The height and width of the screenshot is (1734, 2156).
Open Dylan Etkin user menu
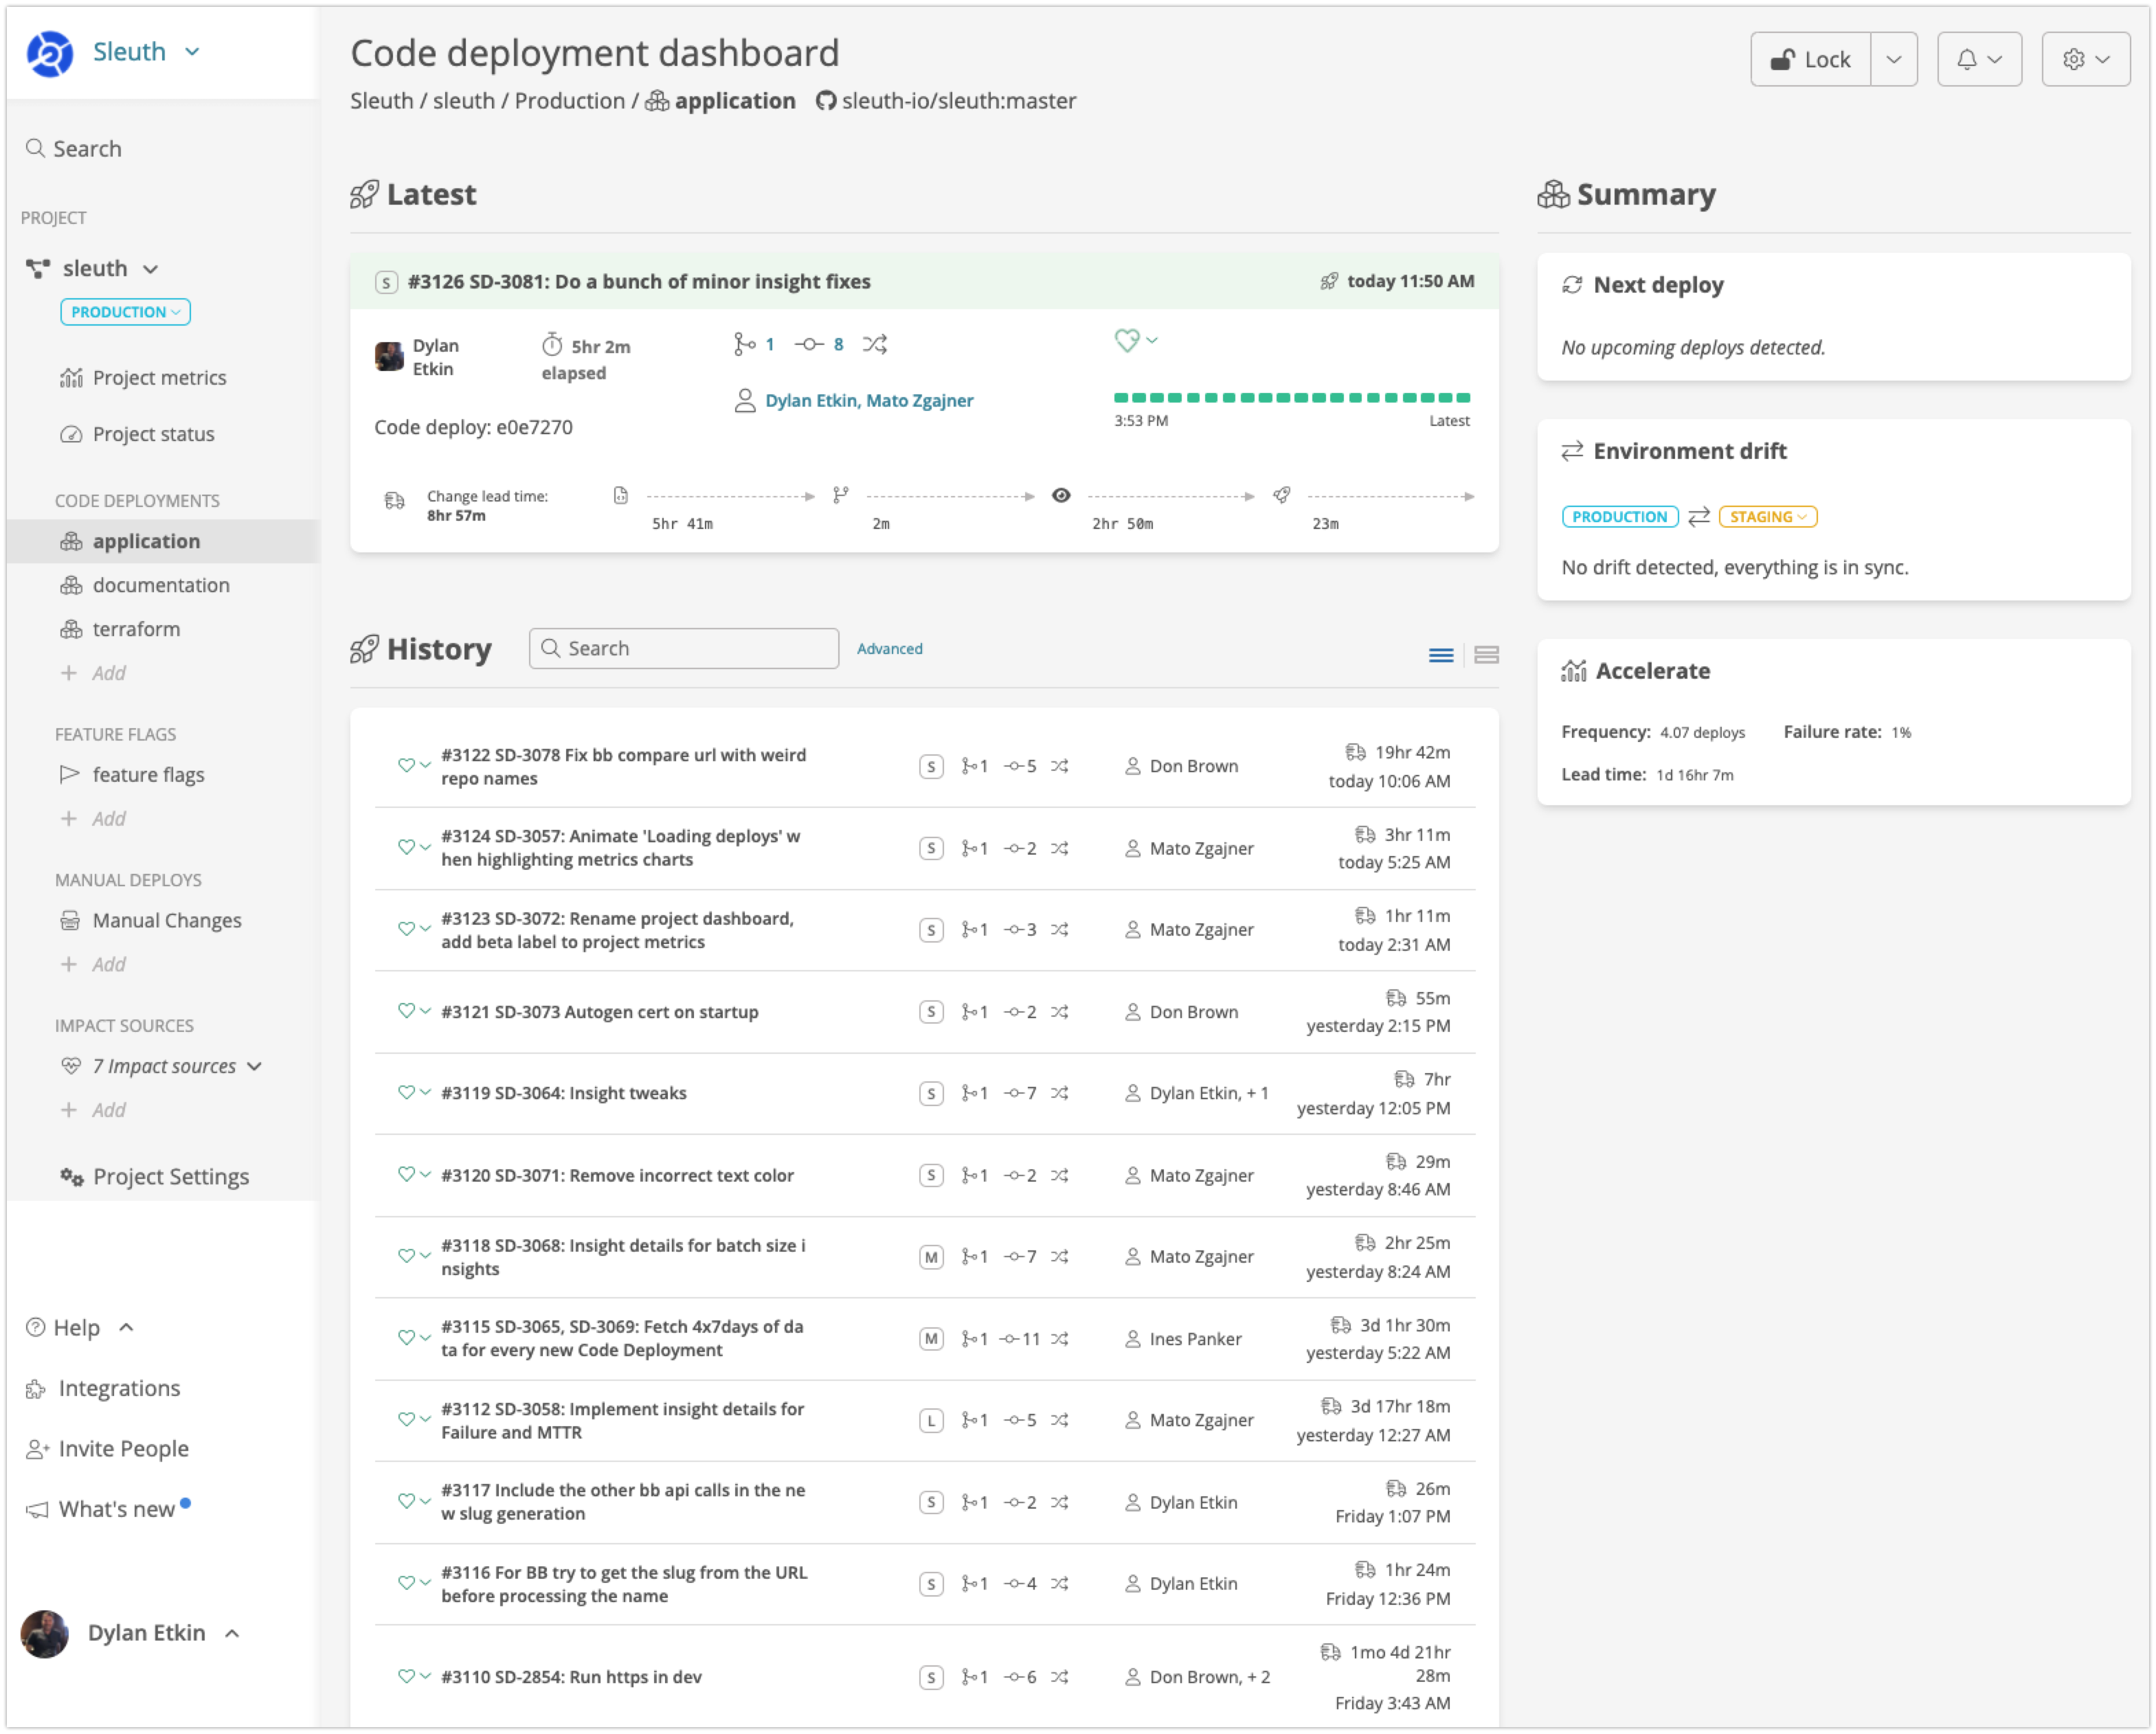(130, 1633)
